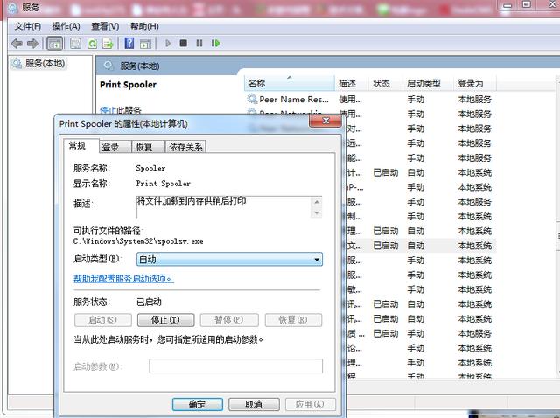Viewport: 560px width, 418px height.
Task: Click the path text C:\Windows\System32\spoolsv.exe
Action: click(x=138, y=241)
